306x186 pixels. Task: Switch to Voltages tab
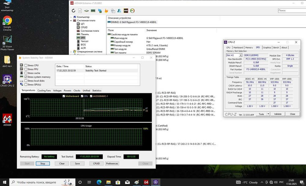(57, 91)
